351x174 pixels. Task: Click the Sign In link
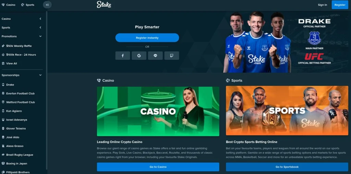(x=322, y=5)
